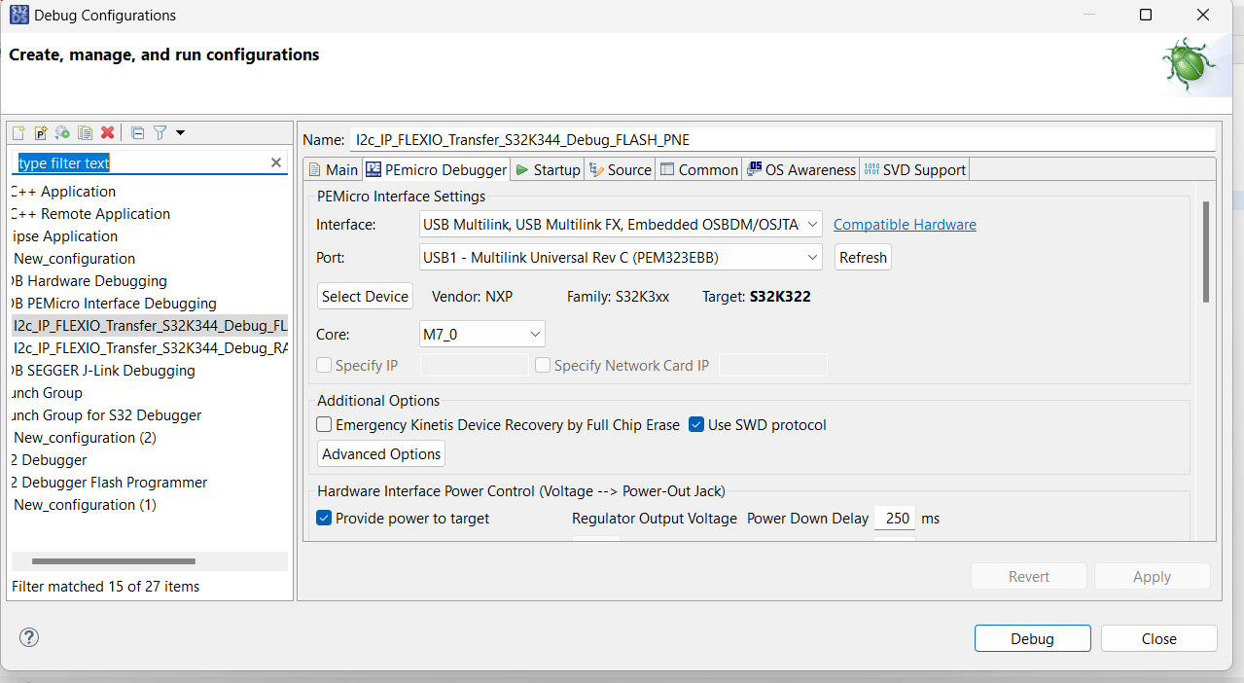Viewport: 1244px width, 683px height.
Task: Open the help question mark icon
Action: (28, 637)
